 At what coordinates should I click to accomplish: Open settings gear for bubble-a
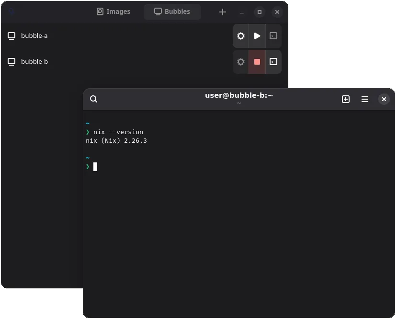pos(240,36)
